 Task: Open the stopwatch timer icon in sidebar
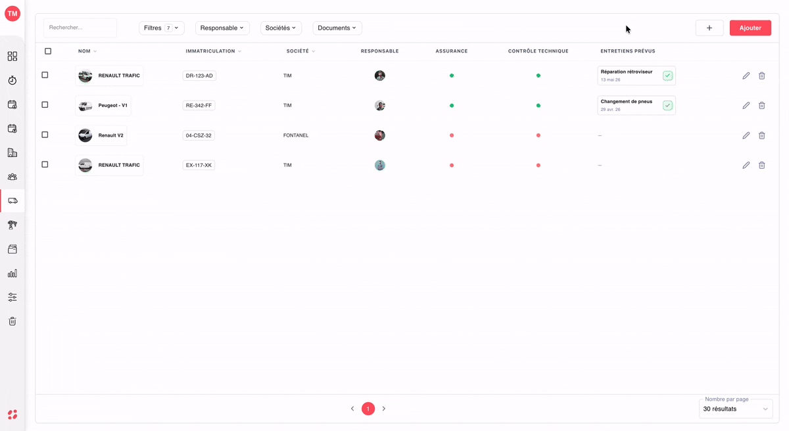(12, 80)
